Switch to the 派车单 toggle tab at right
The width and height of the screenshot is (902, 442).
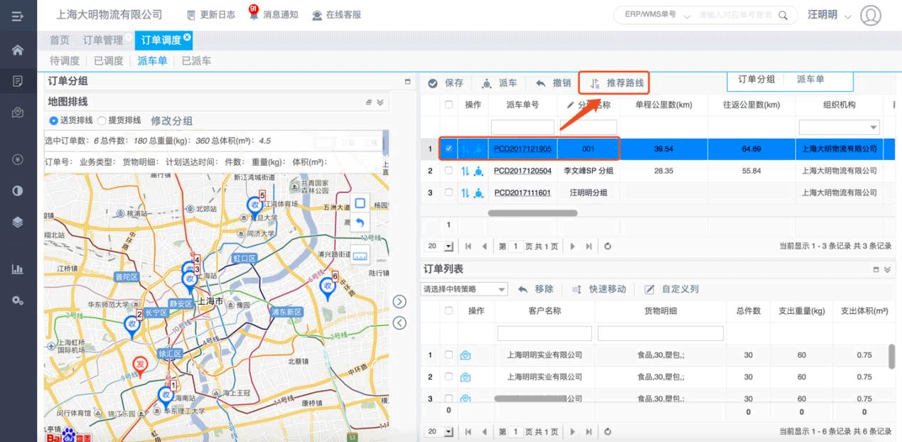[x=810, y=80]
